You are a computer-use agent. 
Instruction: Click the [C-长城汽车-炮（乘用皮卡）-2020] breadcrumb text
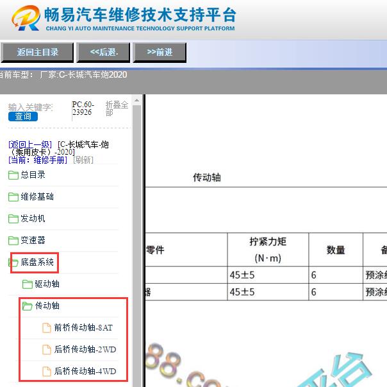(59, 148)
